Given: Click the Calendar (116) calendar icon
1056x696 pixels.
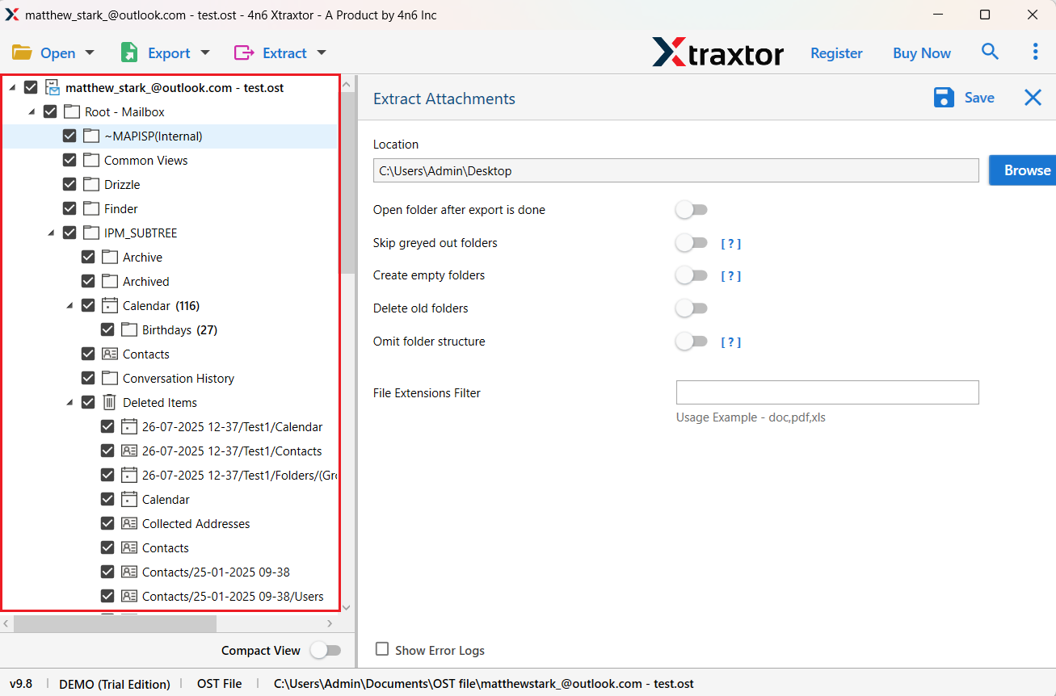Looking at the screenshot, I should 110,305.
